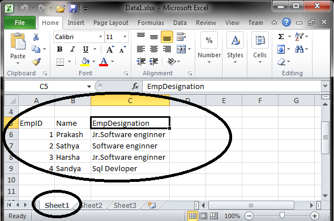
Task: Open the File tab
Action: (20, 23)
